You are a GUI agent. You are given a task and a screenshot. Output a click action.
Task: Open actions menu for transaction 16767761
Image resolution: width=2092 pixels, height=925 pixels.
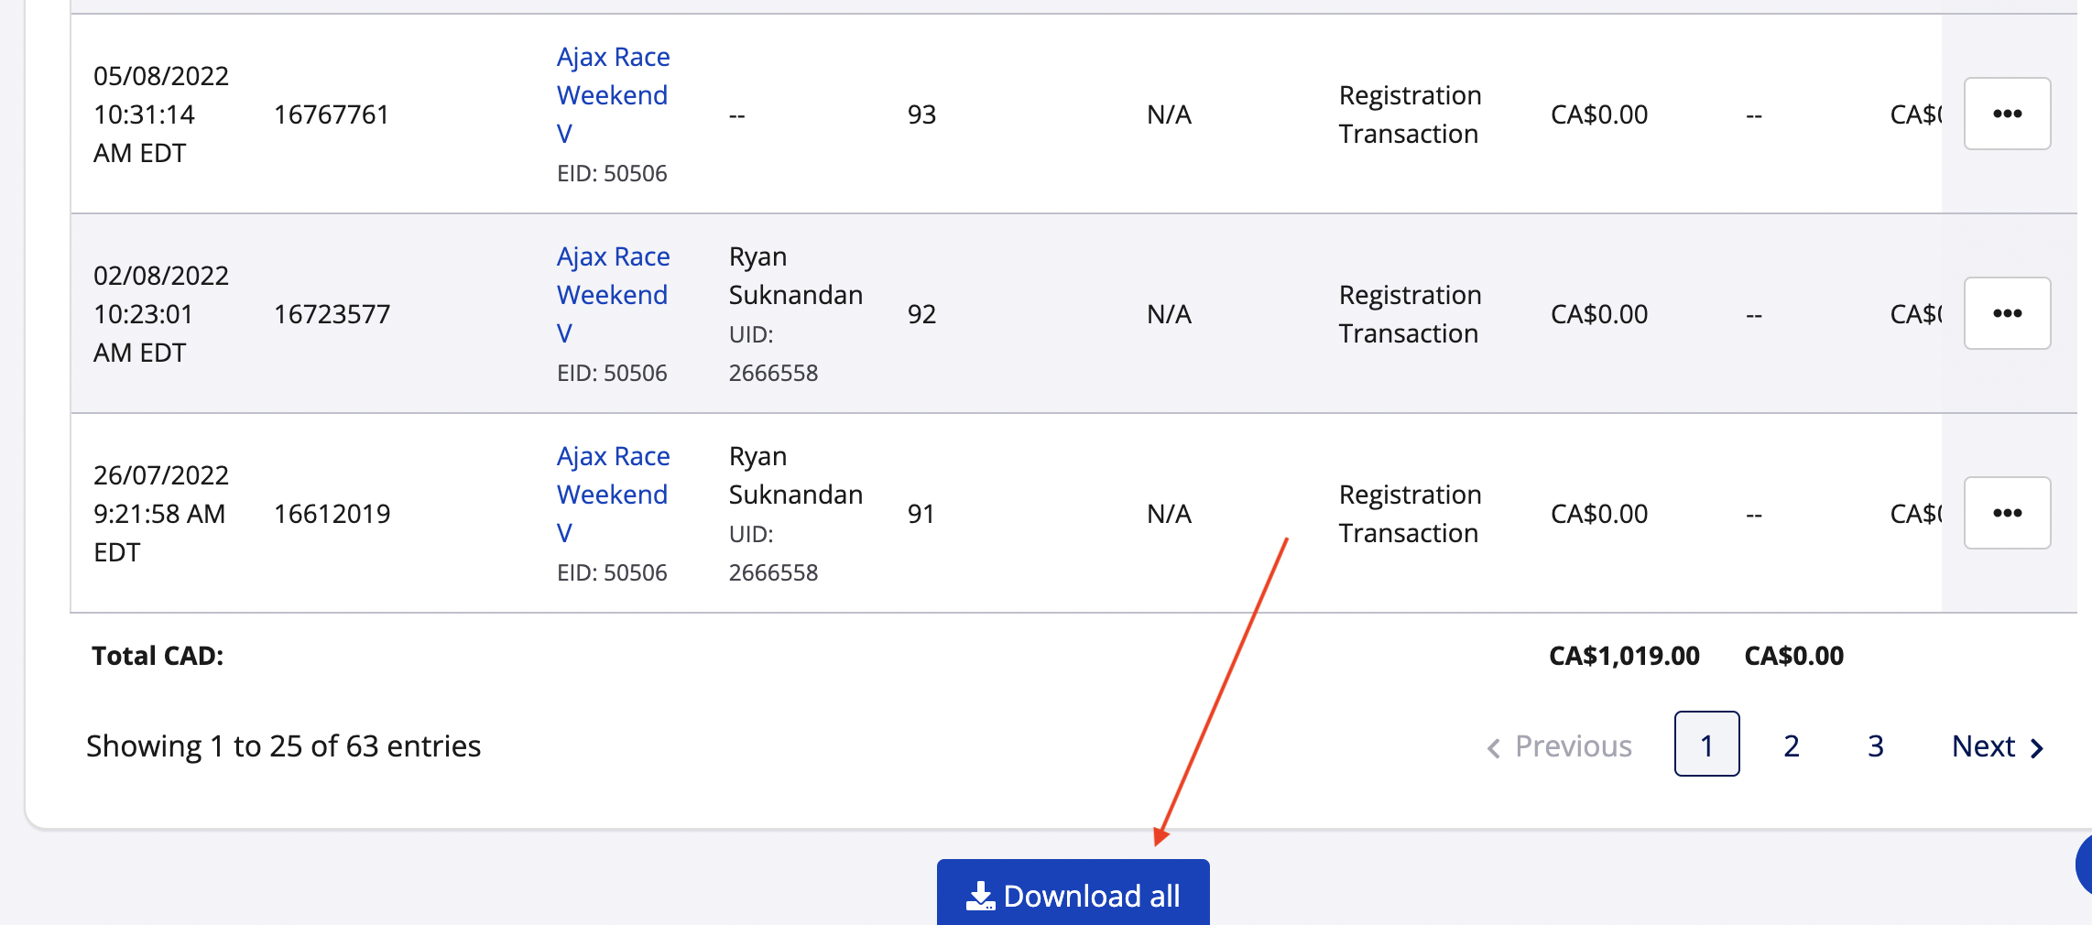[2006, 114]
